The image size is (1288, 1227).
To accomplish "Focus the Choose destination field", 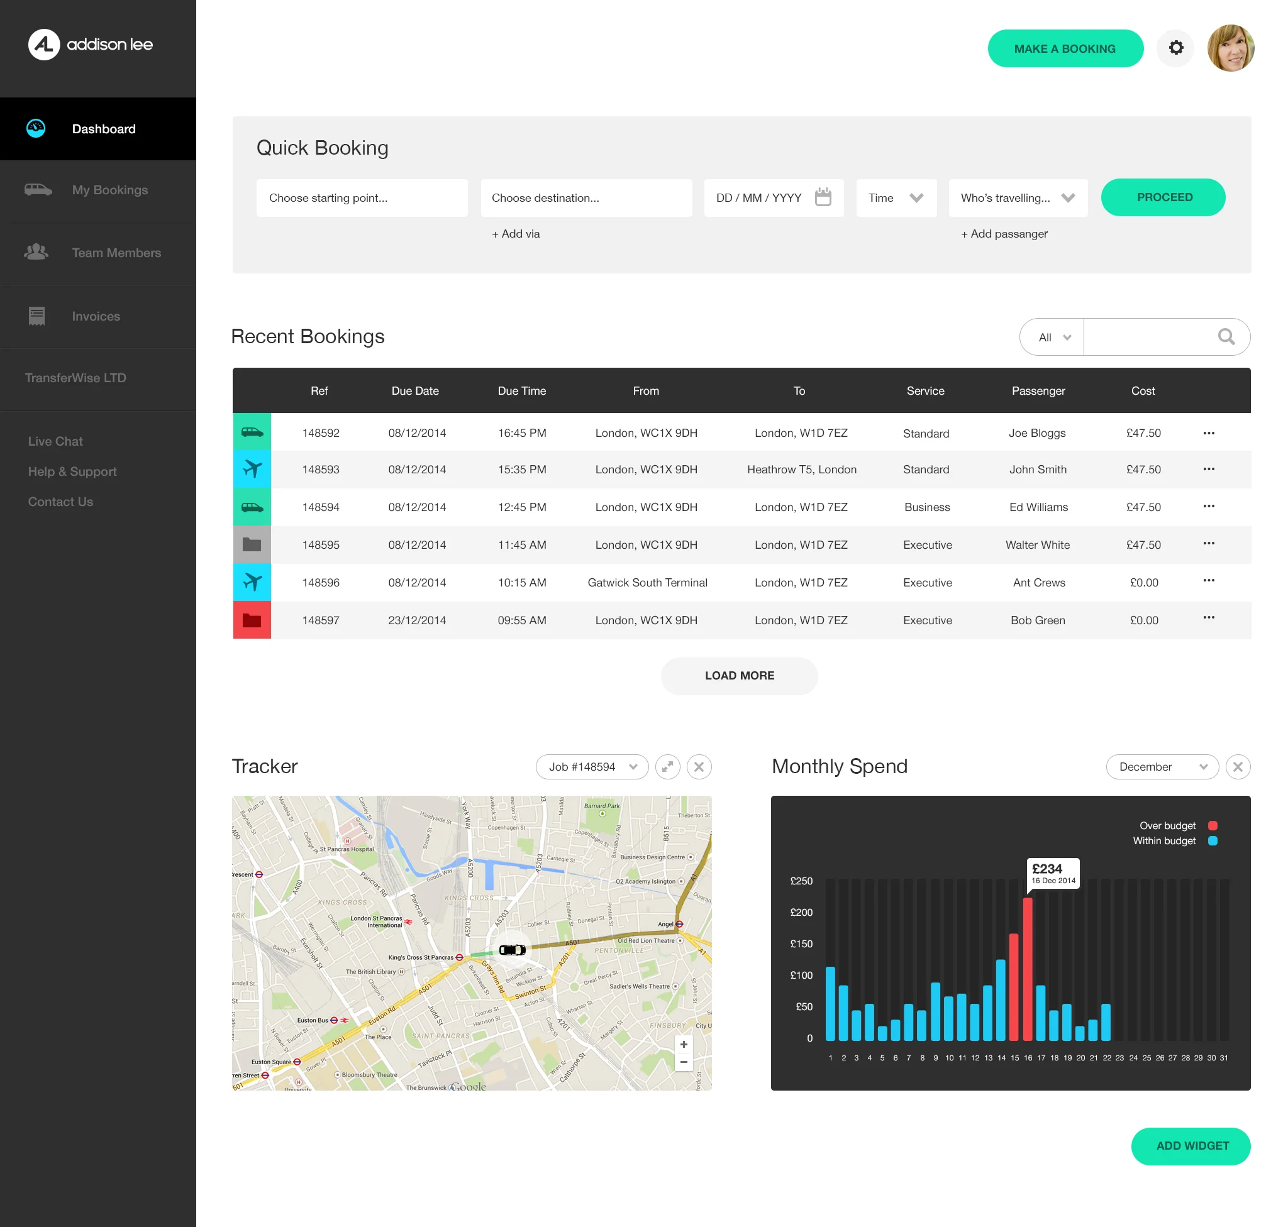I will (x=586, y=197).
